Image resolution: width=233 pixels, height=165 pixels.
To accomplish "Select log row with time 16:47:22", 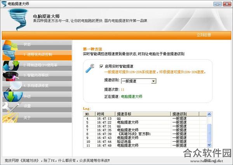I will (145, 122).
